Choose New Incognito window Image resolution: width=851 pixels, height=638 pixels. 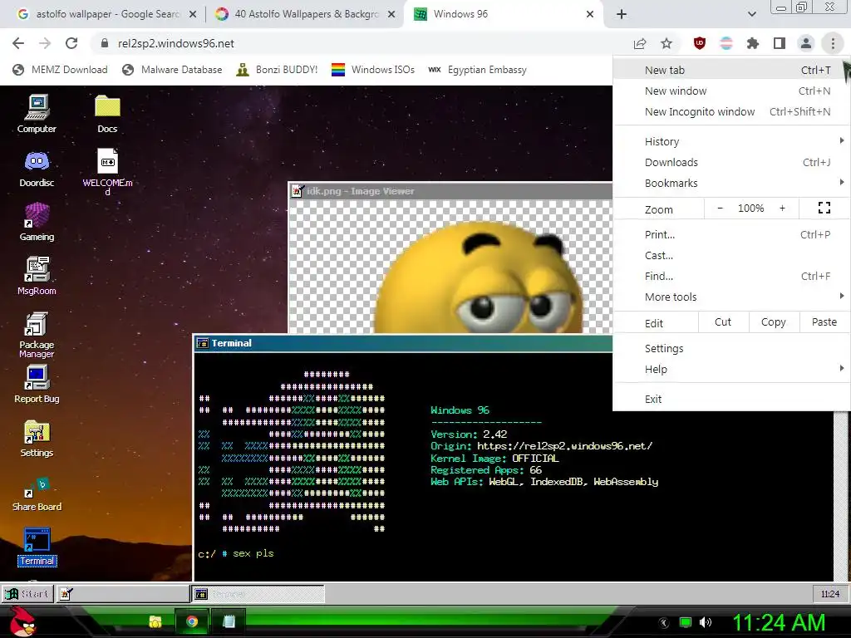pos(731,112)
